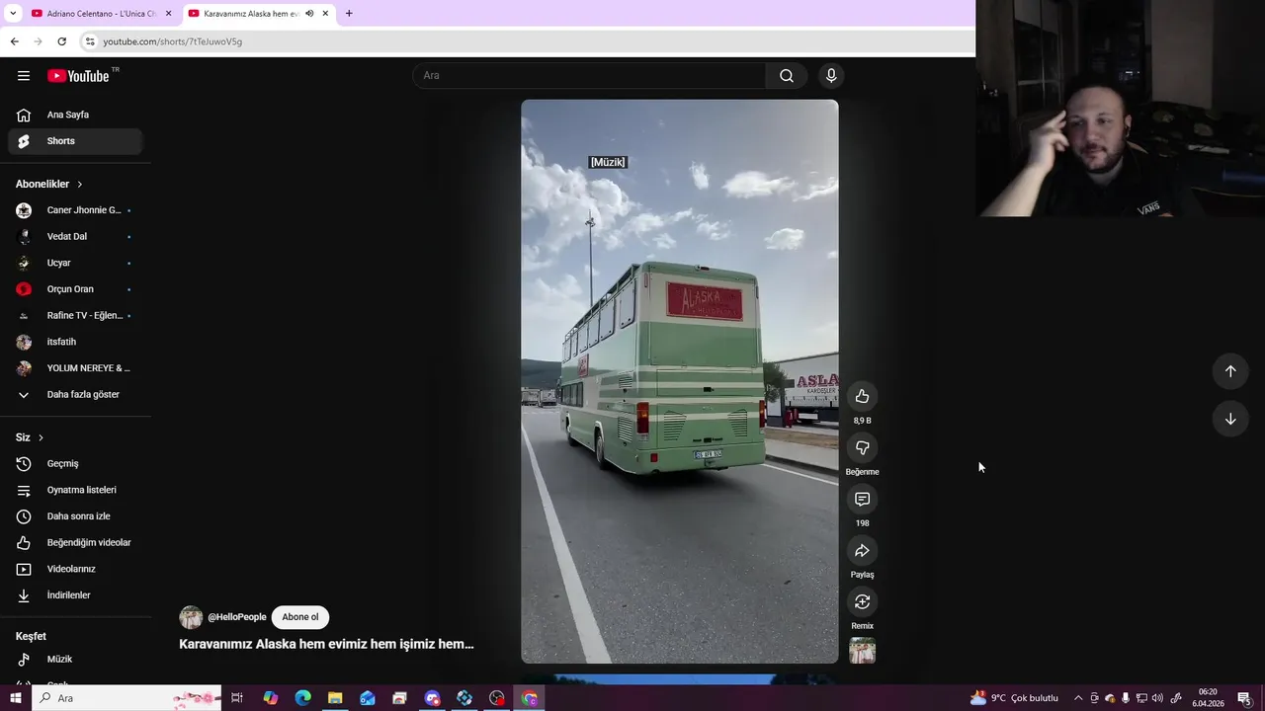1265x711 pixels.
Task: Go back in browser history
Action: coord(14,41)
